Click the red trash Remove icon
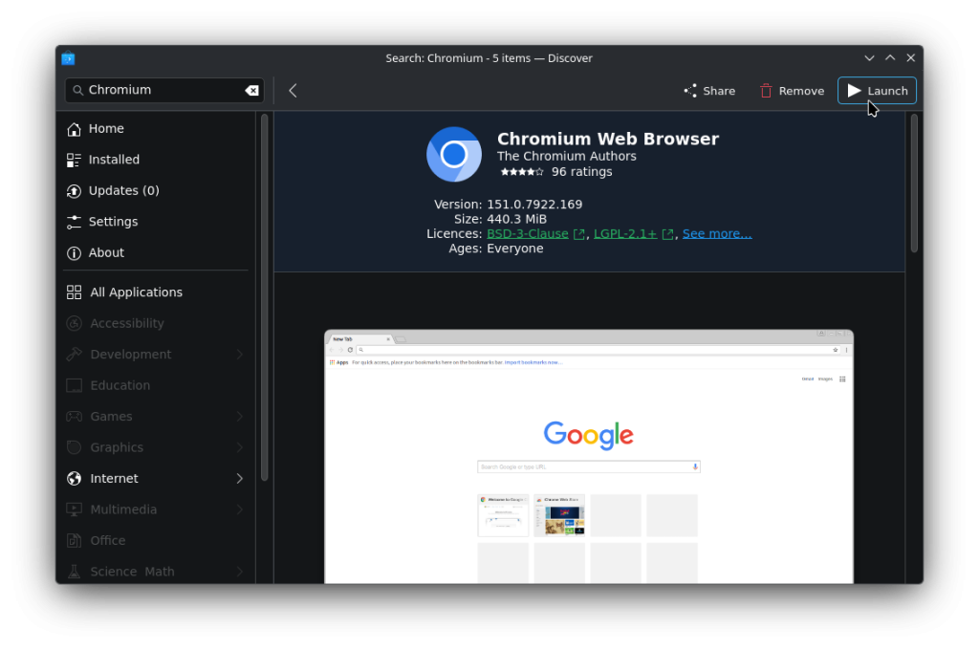Viewport: 979px width, 650px height. point(766,91)
